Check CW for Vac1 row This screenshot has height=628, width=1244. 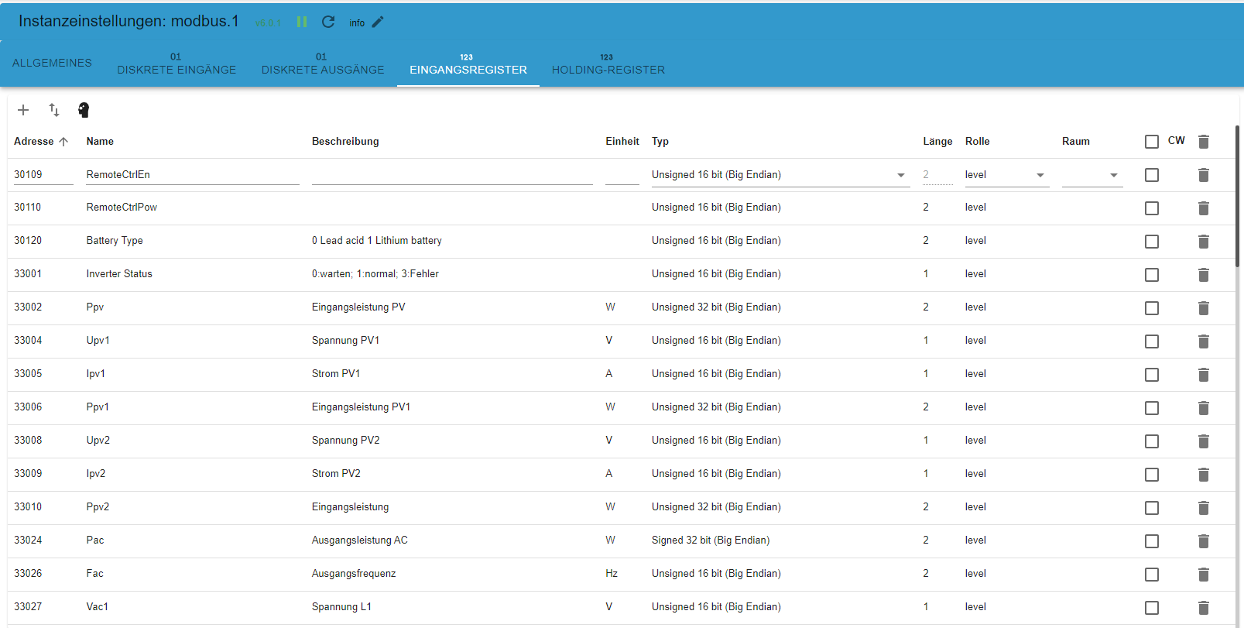pyautogui.click(x=1152, y=608)
